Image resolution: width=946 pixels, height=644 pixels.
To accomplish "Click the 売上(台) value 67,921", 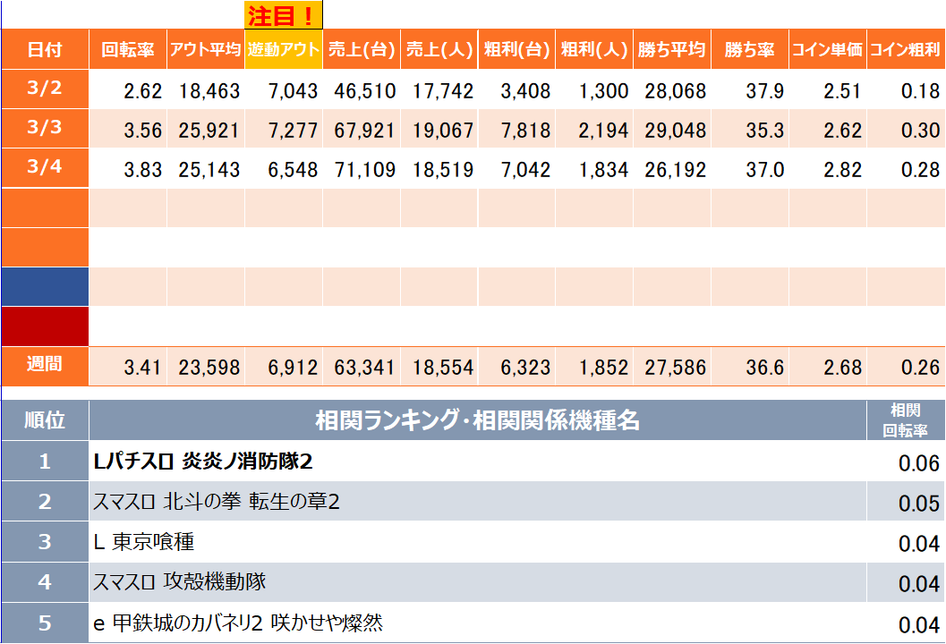I will pos(364,131).
